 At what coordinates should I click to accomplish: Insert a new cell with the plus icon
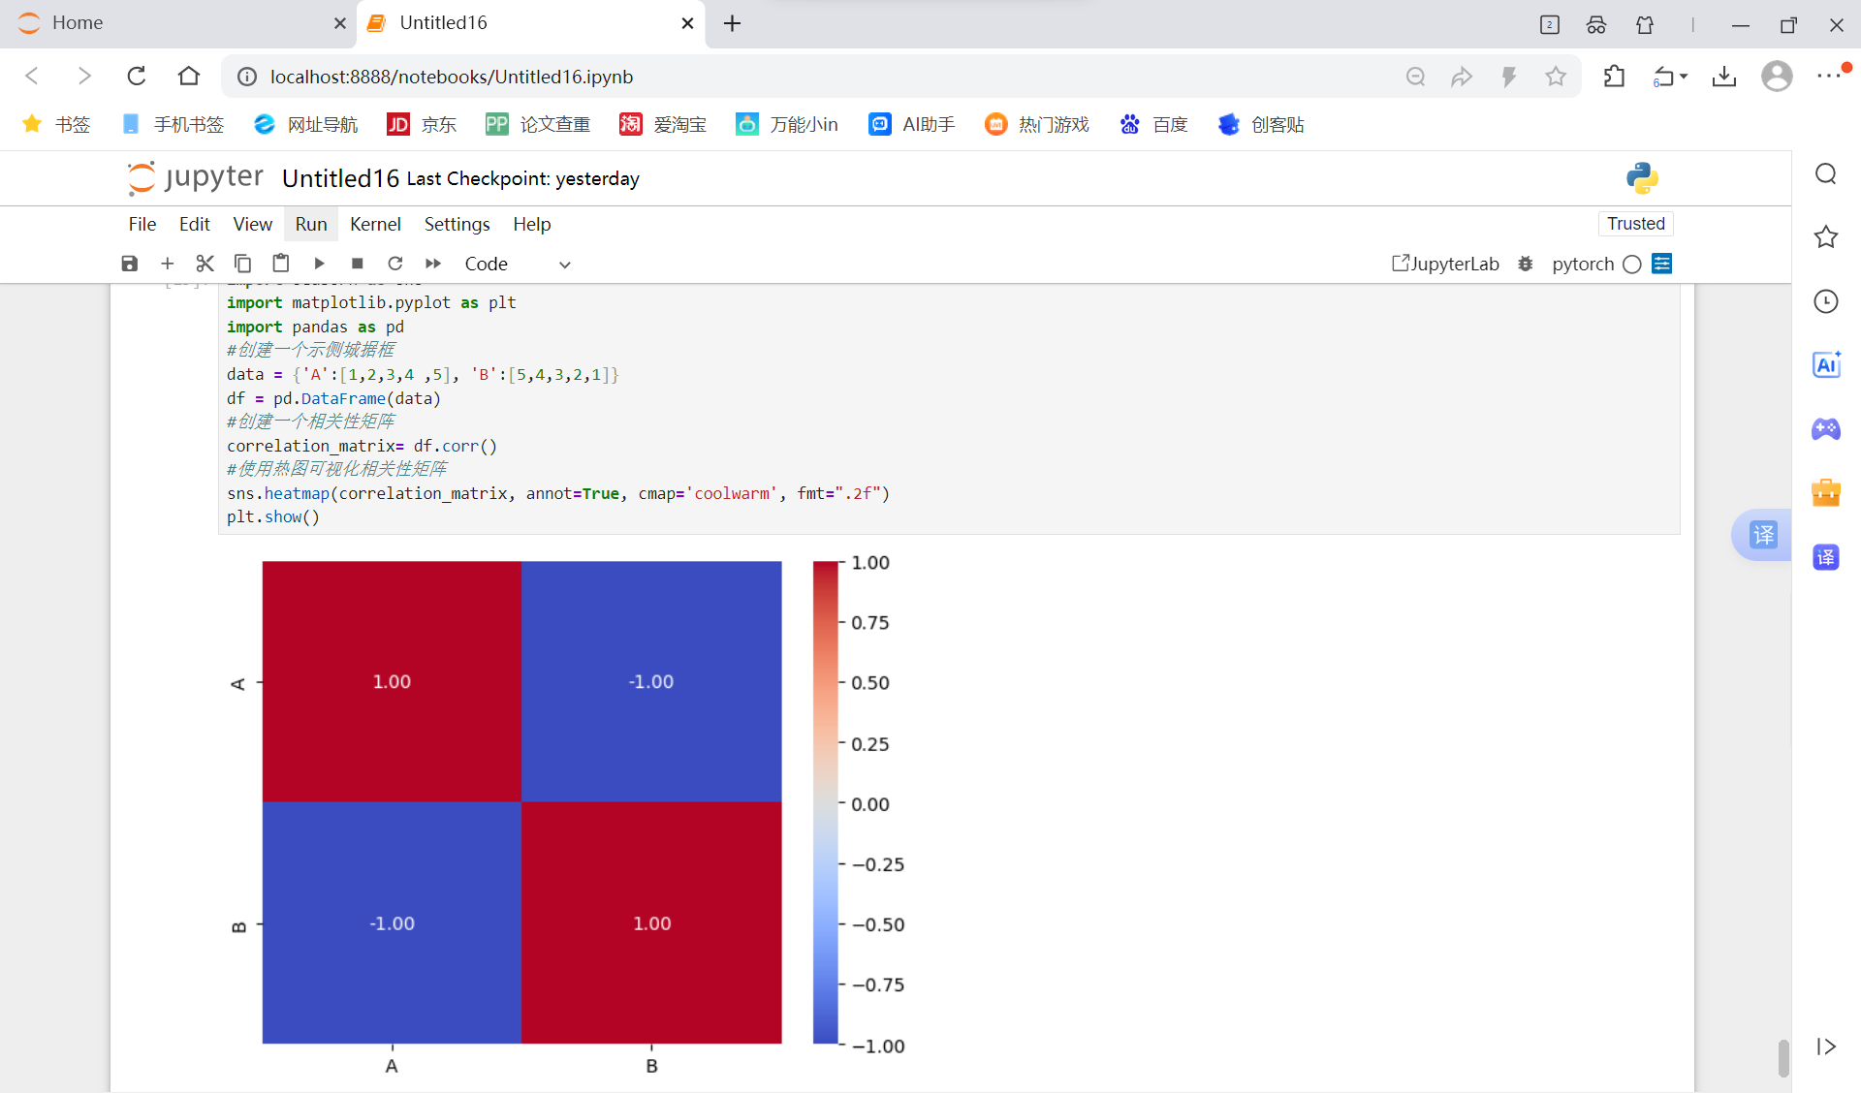point(167,264)
